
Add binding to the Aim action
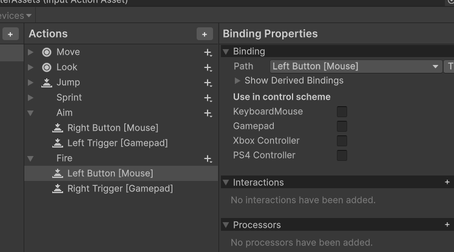208,114
